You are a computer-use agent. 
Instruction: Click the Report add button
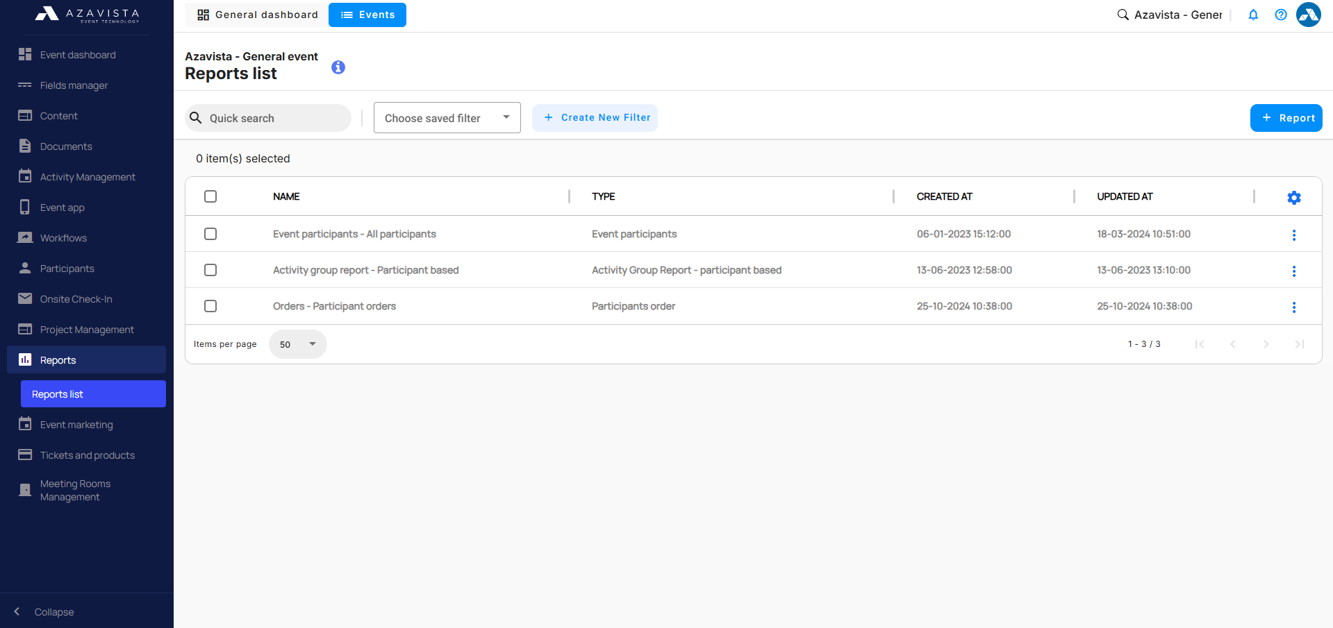pos(1286,118)
